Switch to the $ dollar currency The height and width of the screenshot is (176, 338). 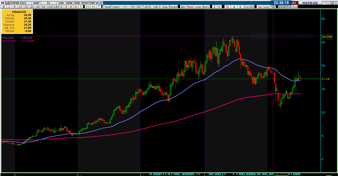234,7
